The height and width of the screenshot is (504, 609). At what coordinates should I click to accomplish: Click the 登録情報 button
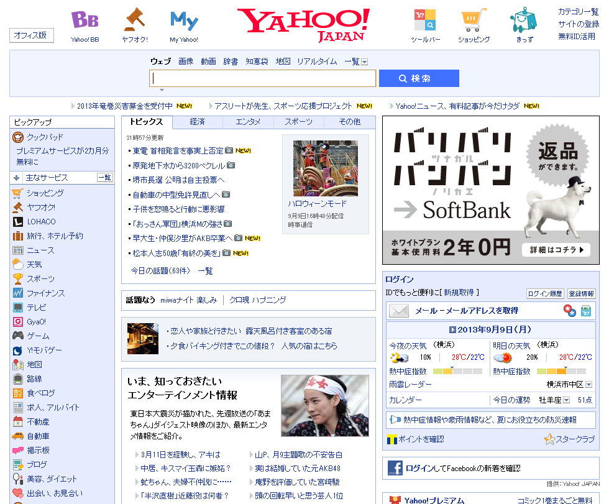point(581,293)
